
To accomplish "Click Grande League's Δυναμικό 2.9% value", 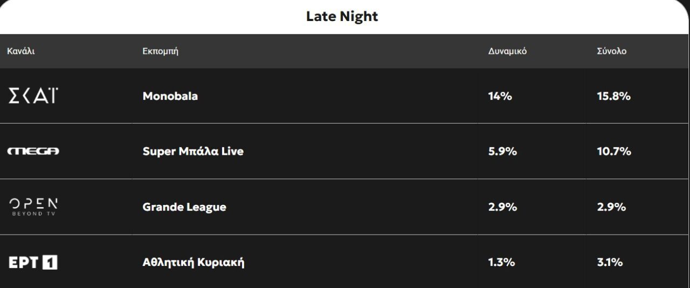I will coord(502,207).
